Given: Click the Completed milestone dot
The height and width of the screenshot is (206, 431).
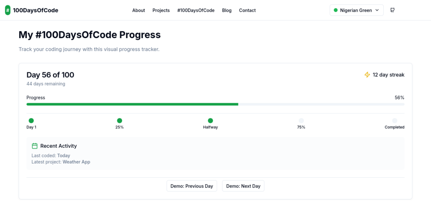Looking at the screenshot, I should pos(395,121).
